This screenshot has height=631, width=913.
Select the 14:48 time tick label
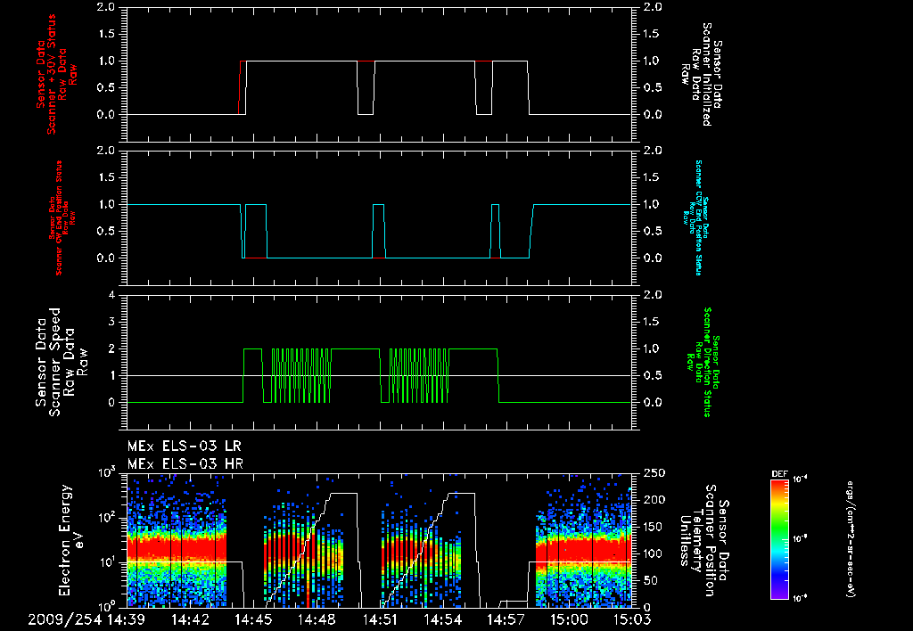[317, 619]
